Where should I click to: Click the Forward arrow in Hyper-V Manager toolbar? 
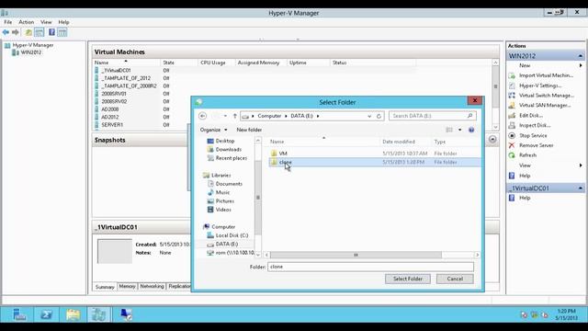click(x=16, y=33)
